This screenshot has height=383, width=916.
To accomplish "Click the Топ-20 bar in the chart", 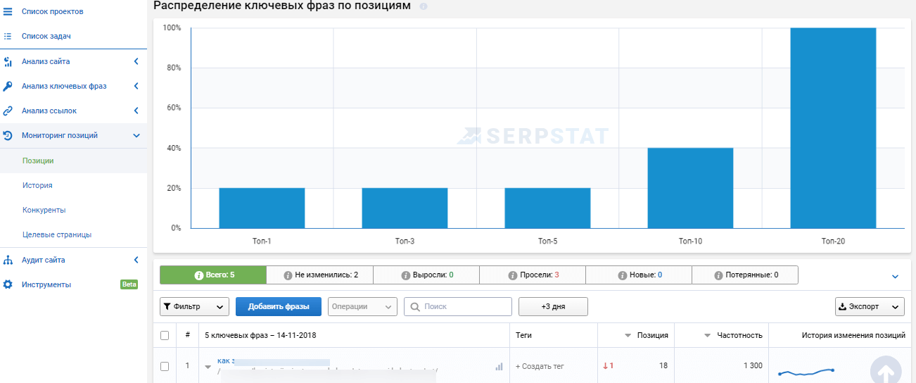I will [833, 127].
